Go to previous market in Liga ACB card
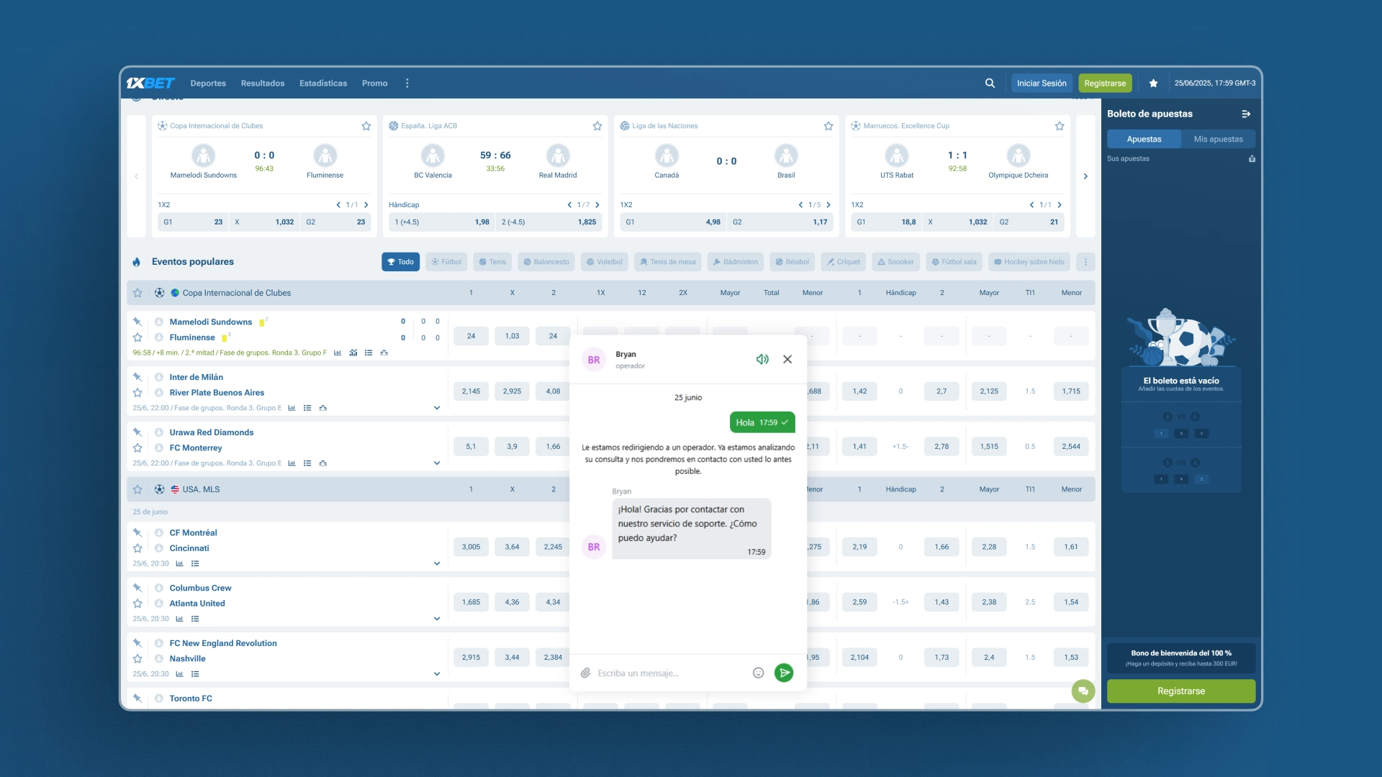Image resolution: width=1382 pixels, height=777 pixels. pyautogui.click(x=569, y=205)
